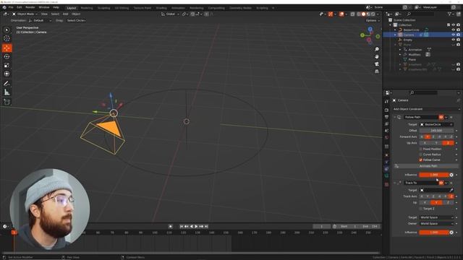Select the Cursor tool in the viewport toolbar

coord(7,38)
